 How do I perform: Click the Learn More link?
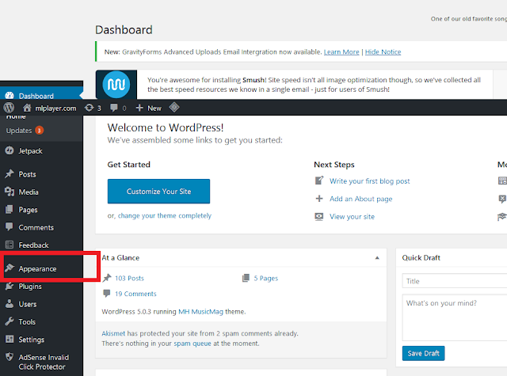[341, 51]
